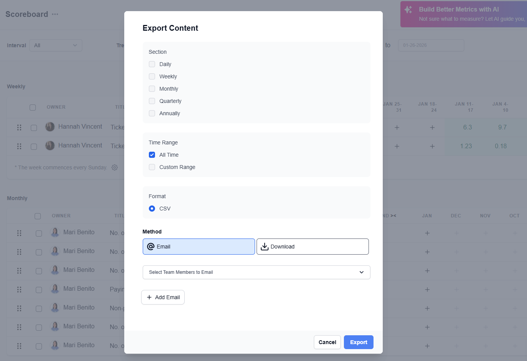Screen dimensions: 527x361
Task: Choose the Download method option
Action: (312, 247)
